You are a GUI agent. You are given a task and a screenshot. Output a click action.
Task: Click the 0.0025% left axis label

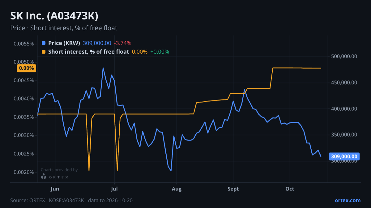pos(23,154)
